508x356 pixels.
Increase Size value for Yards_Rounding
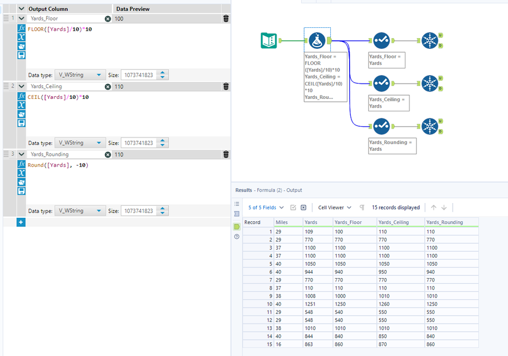[x=163, y=208]
